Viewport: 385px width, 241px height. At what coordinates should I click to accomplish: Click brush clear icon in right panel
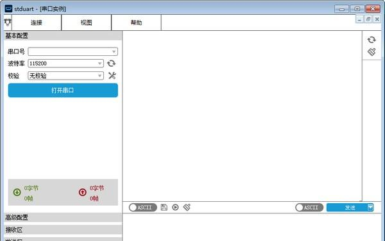pyautogui.click(x=372, y=52)
